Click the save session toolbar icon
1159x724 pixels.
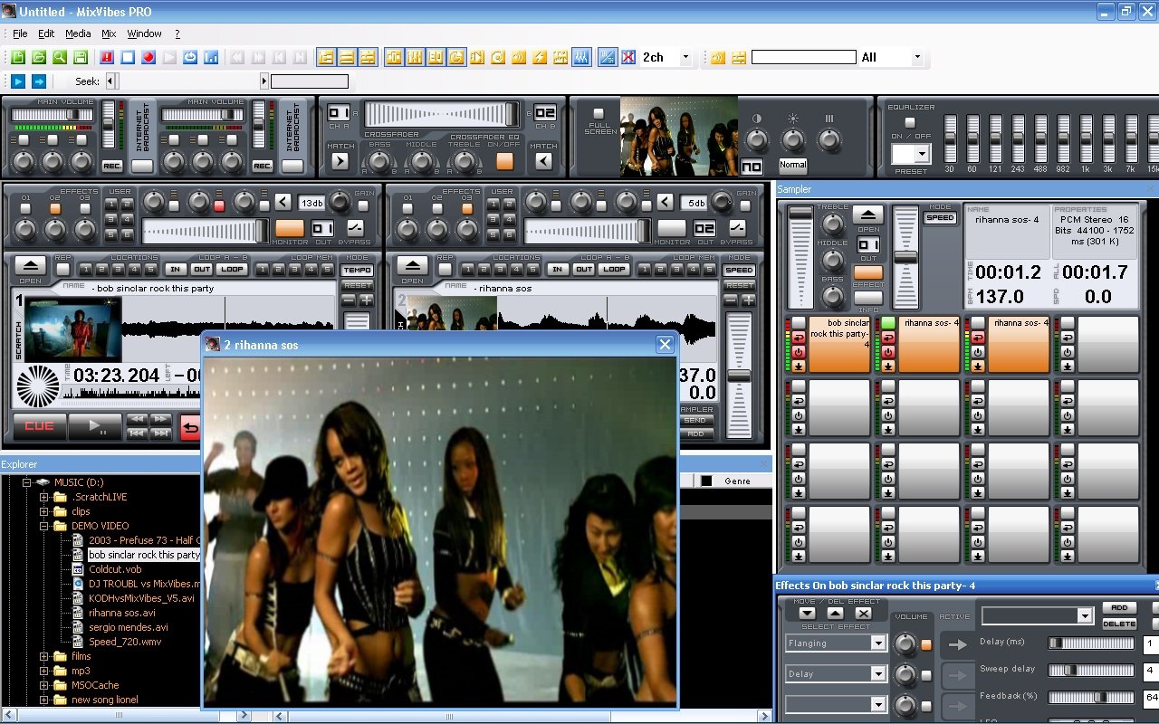tap(81, 57)
